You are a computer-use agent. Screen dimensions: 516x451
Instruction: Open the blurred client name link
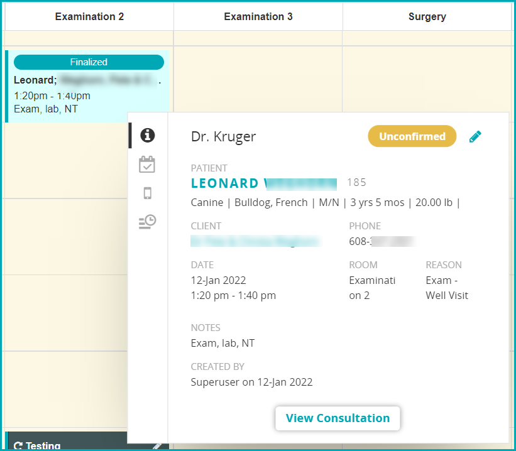tap(255, 241)
